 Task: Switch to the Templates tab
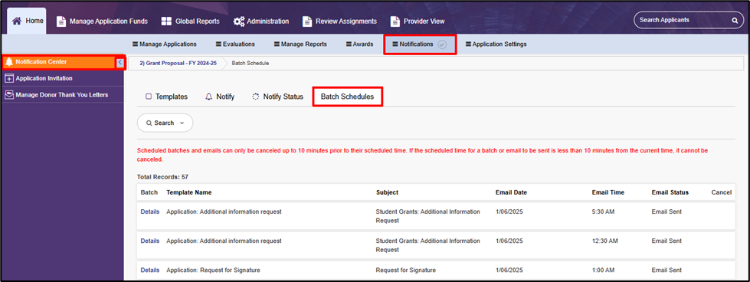[x=166, y=97]
